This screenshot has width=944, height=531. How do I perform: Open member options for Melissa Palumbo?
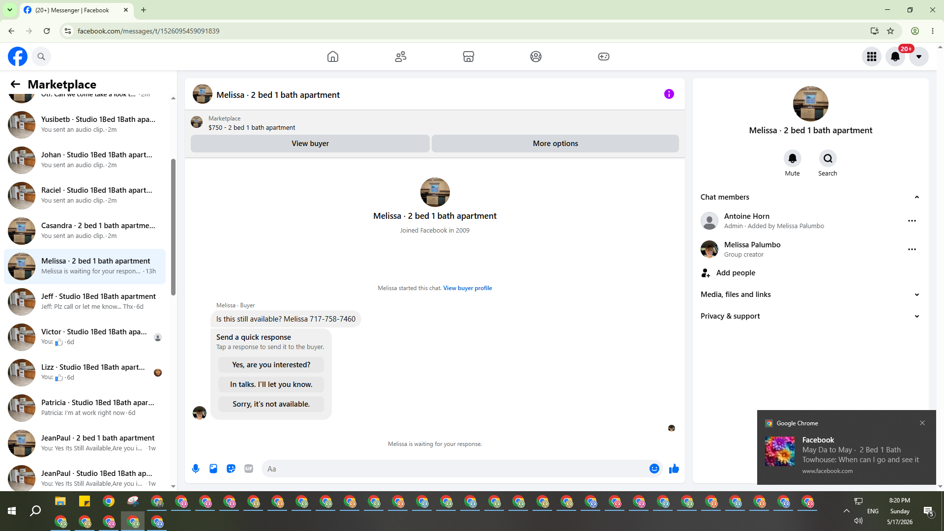coord(912,249)
